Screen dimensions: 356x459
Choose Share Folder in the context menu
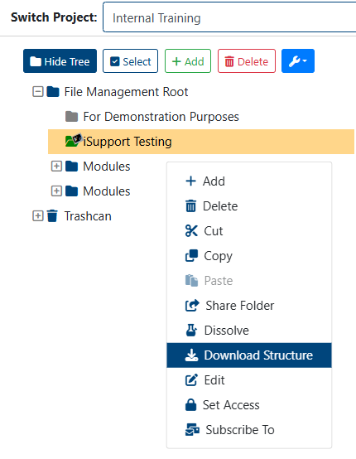coord(249,306)
